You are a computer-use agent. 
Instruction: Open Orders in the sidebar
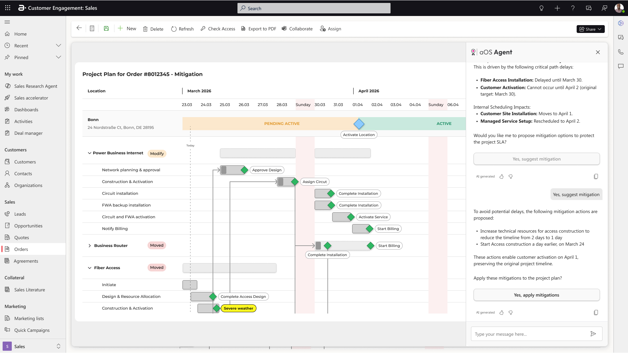33,249
